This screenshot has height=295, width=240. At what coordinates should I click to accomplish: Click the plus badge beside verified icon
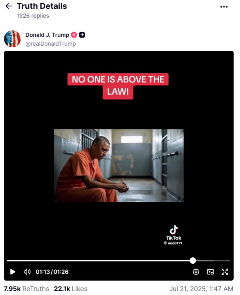tap(82, 35)
